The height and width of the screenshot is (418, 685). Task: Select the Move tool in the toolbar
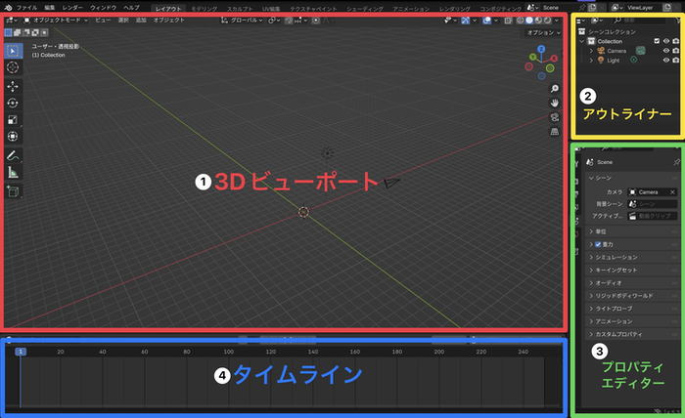pyautogui.click(x=12, y=85)
